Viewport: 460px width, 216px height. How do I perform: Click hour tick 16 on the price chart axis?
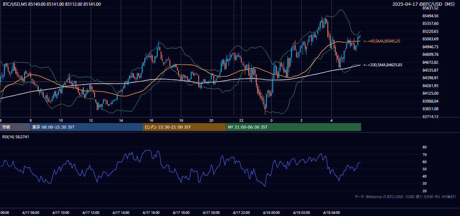pos(151,120)
